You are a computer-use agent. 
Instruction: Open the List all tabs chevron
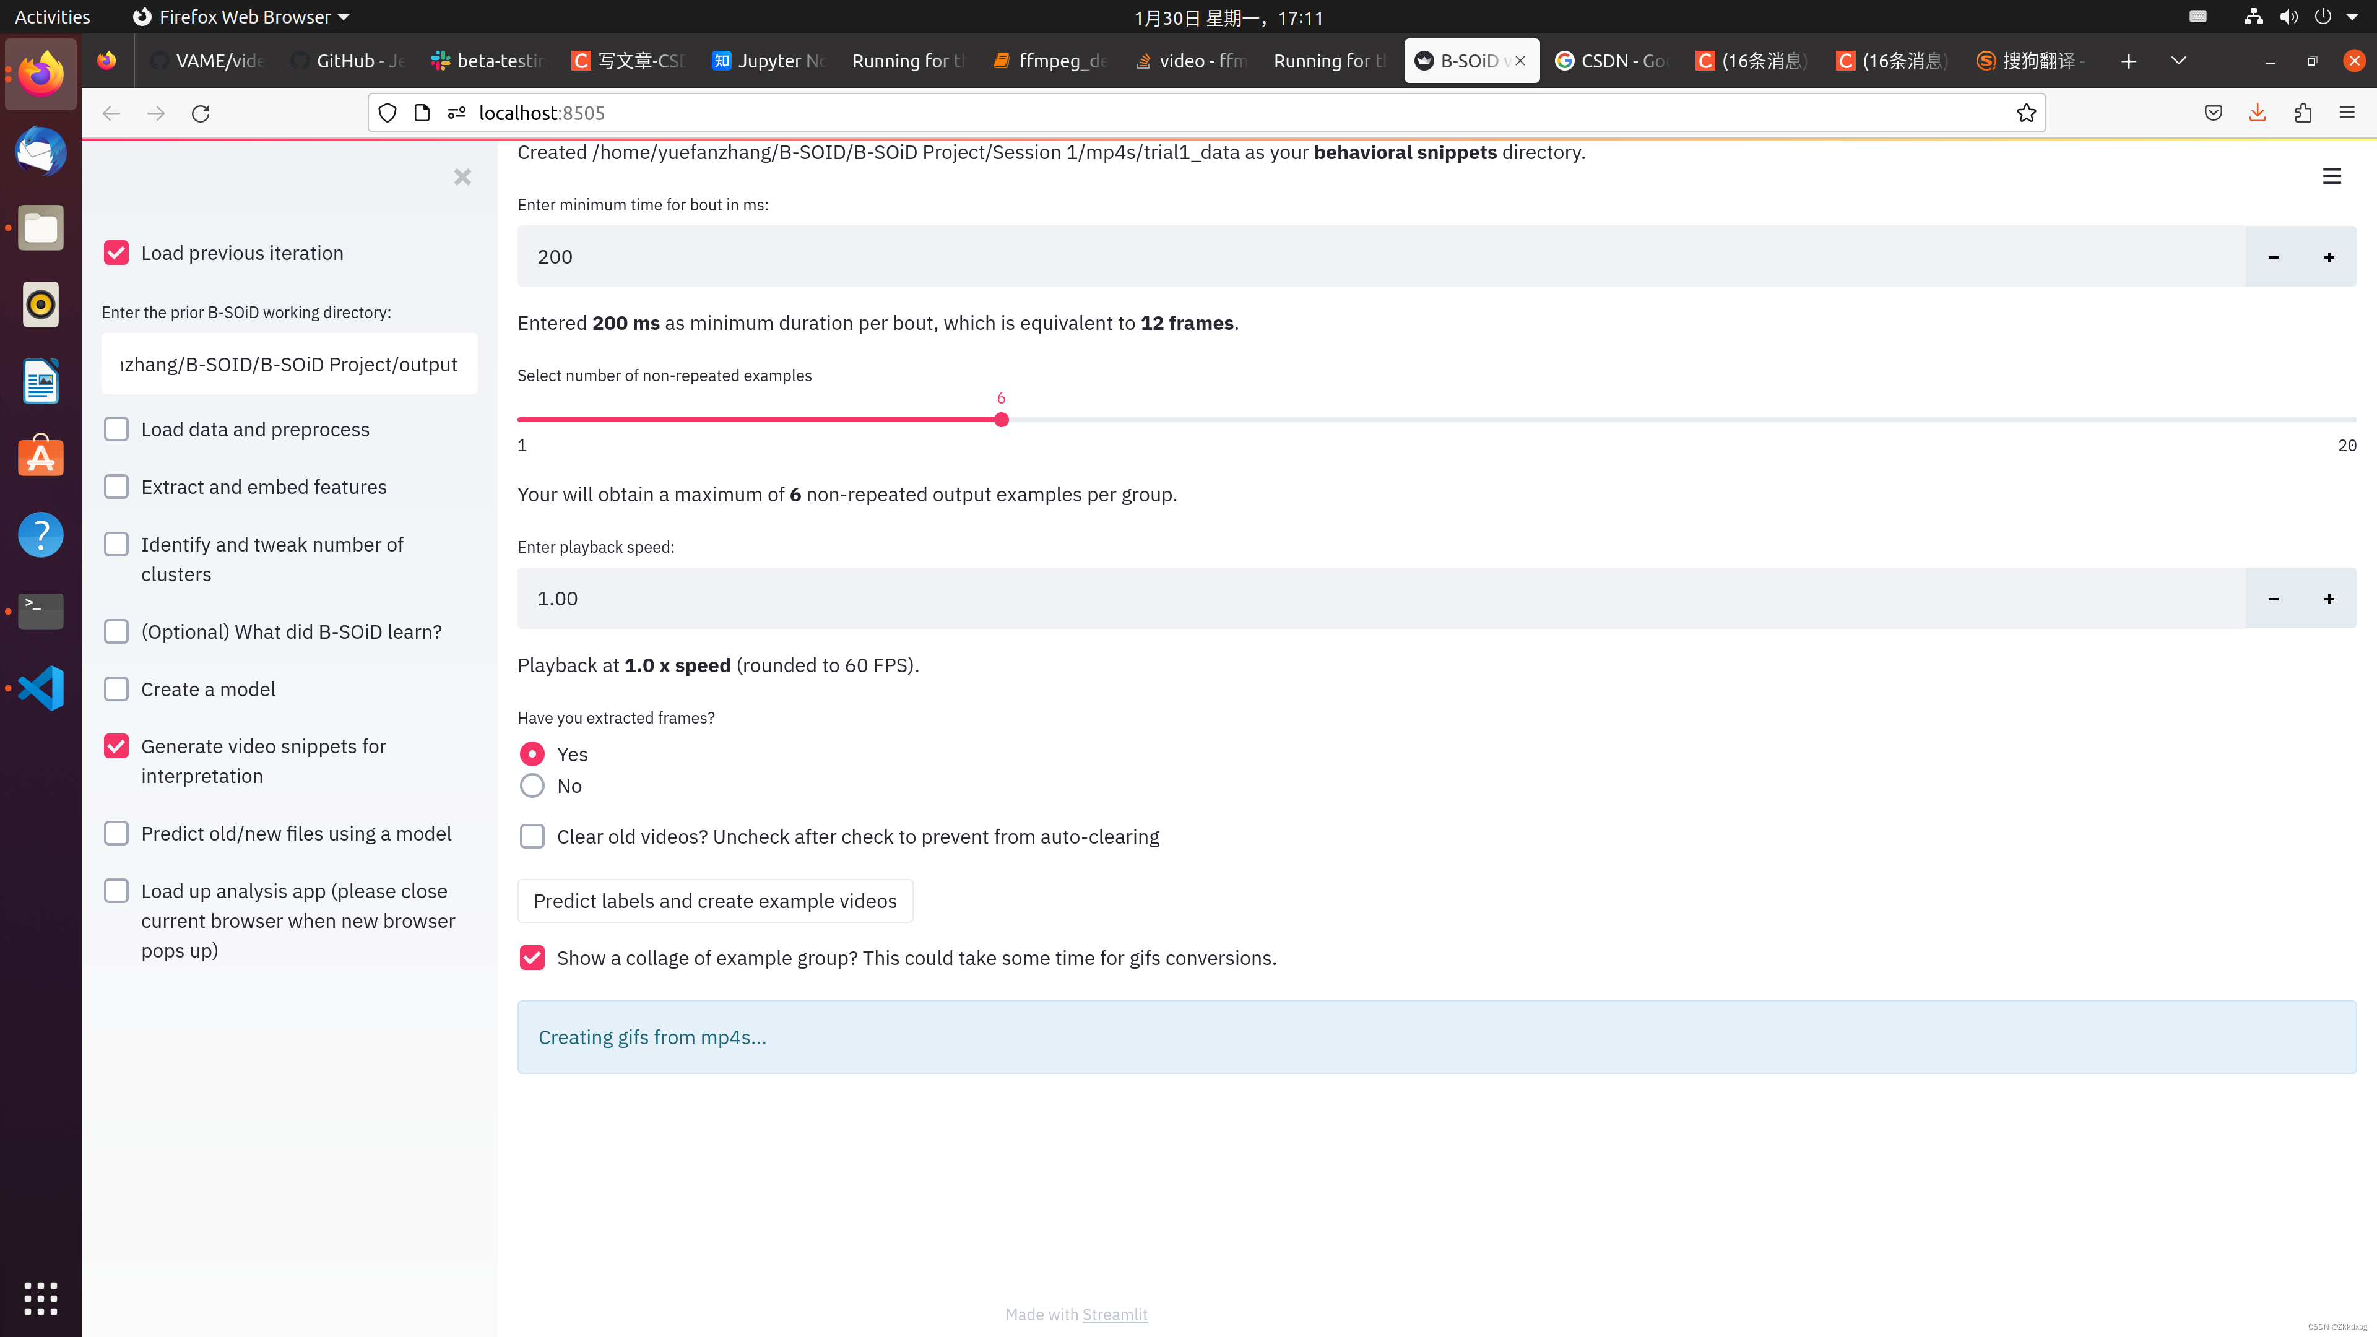[x=2178, y=61]
